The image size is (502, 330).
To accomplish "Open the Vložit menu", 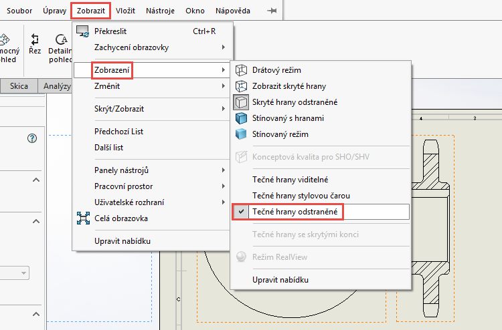I will [x=126, y=11].
